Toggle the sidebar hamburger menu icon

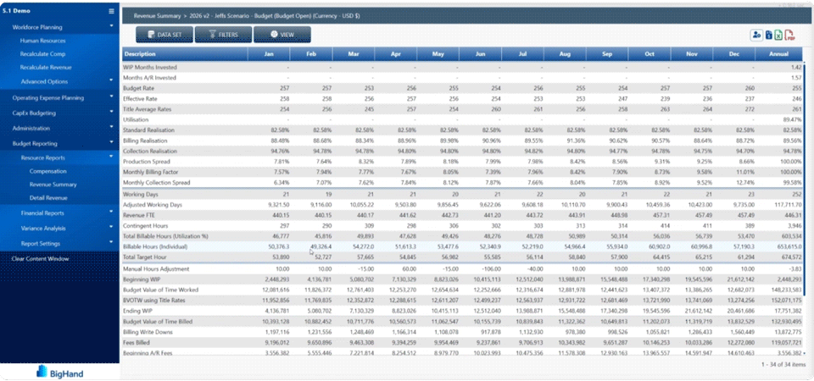coord(111,11)
